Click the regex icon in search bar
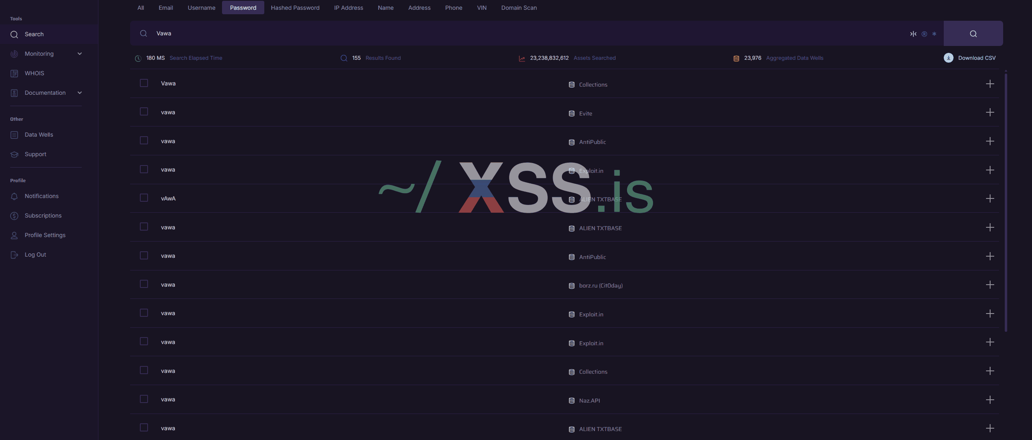 click(x=924, y=34)
